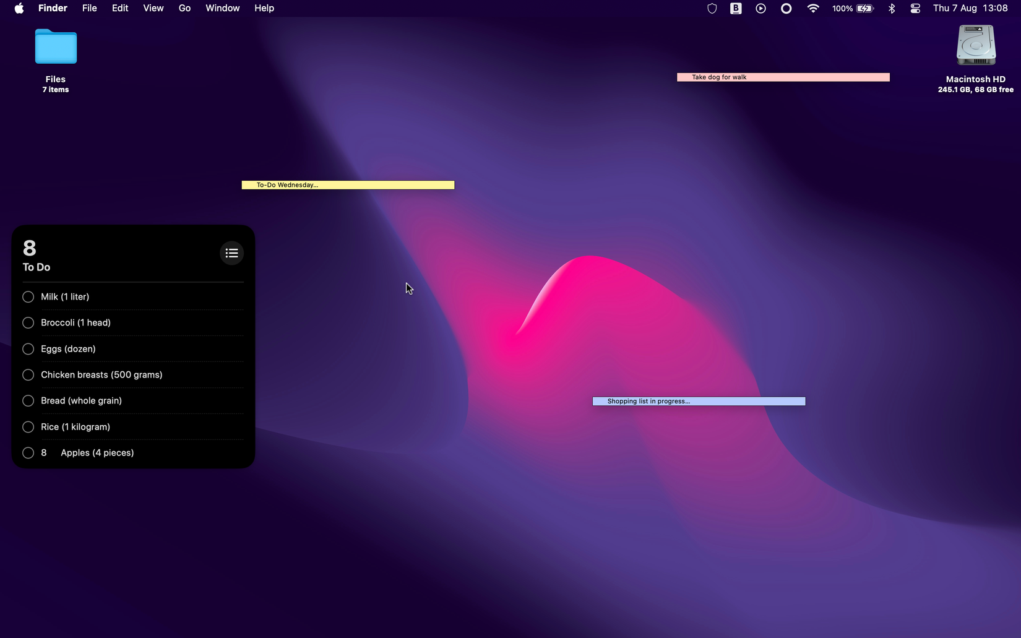The height and width of the screenshot is (638, 1021).
Task: Open the list options icon on the To Do widget
Action: pos(231,252)
